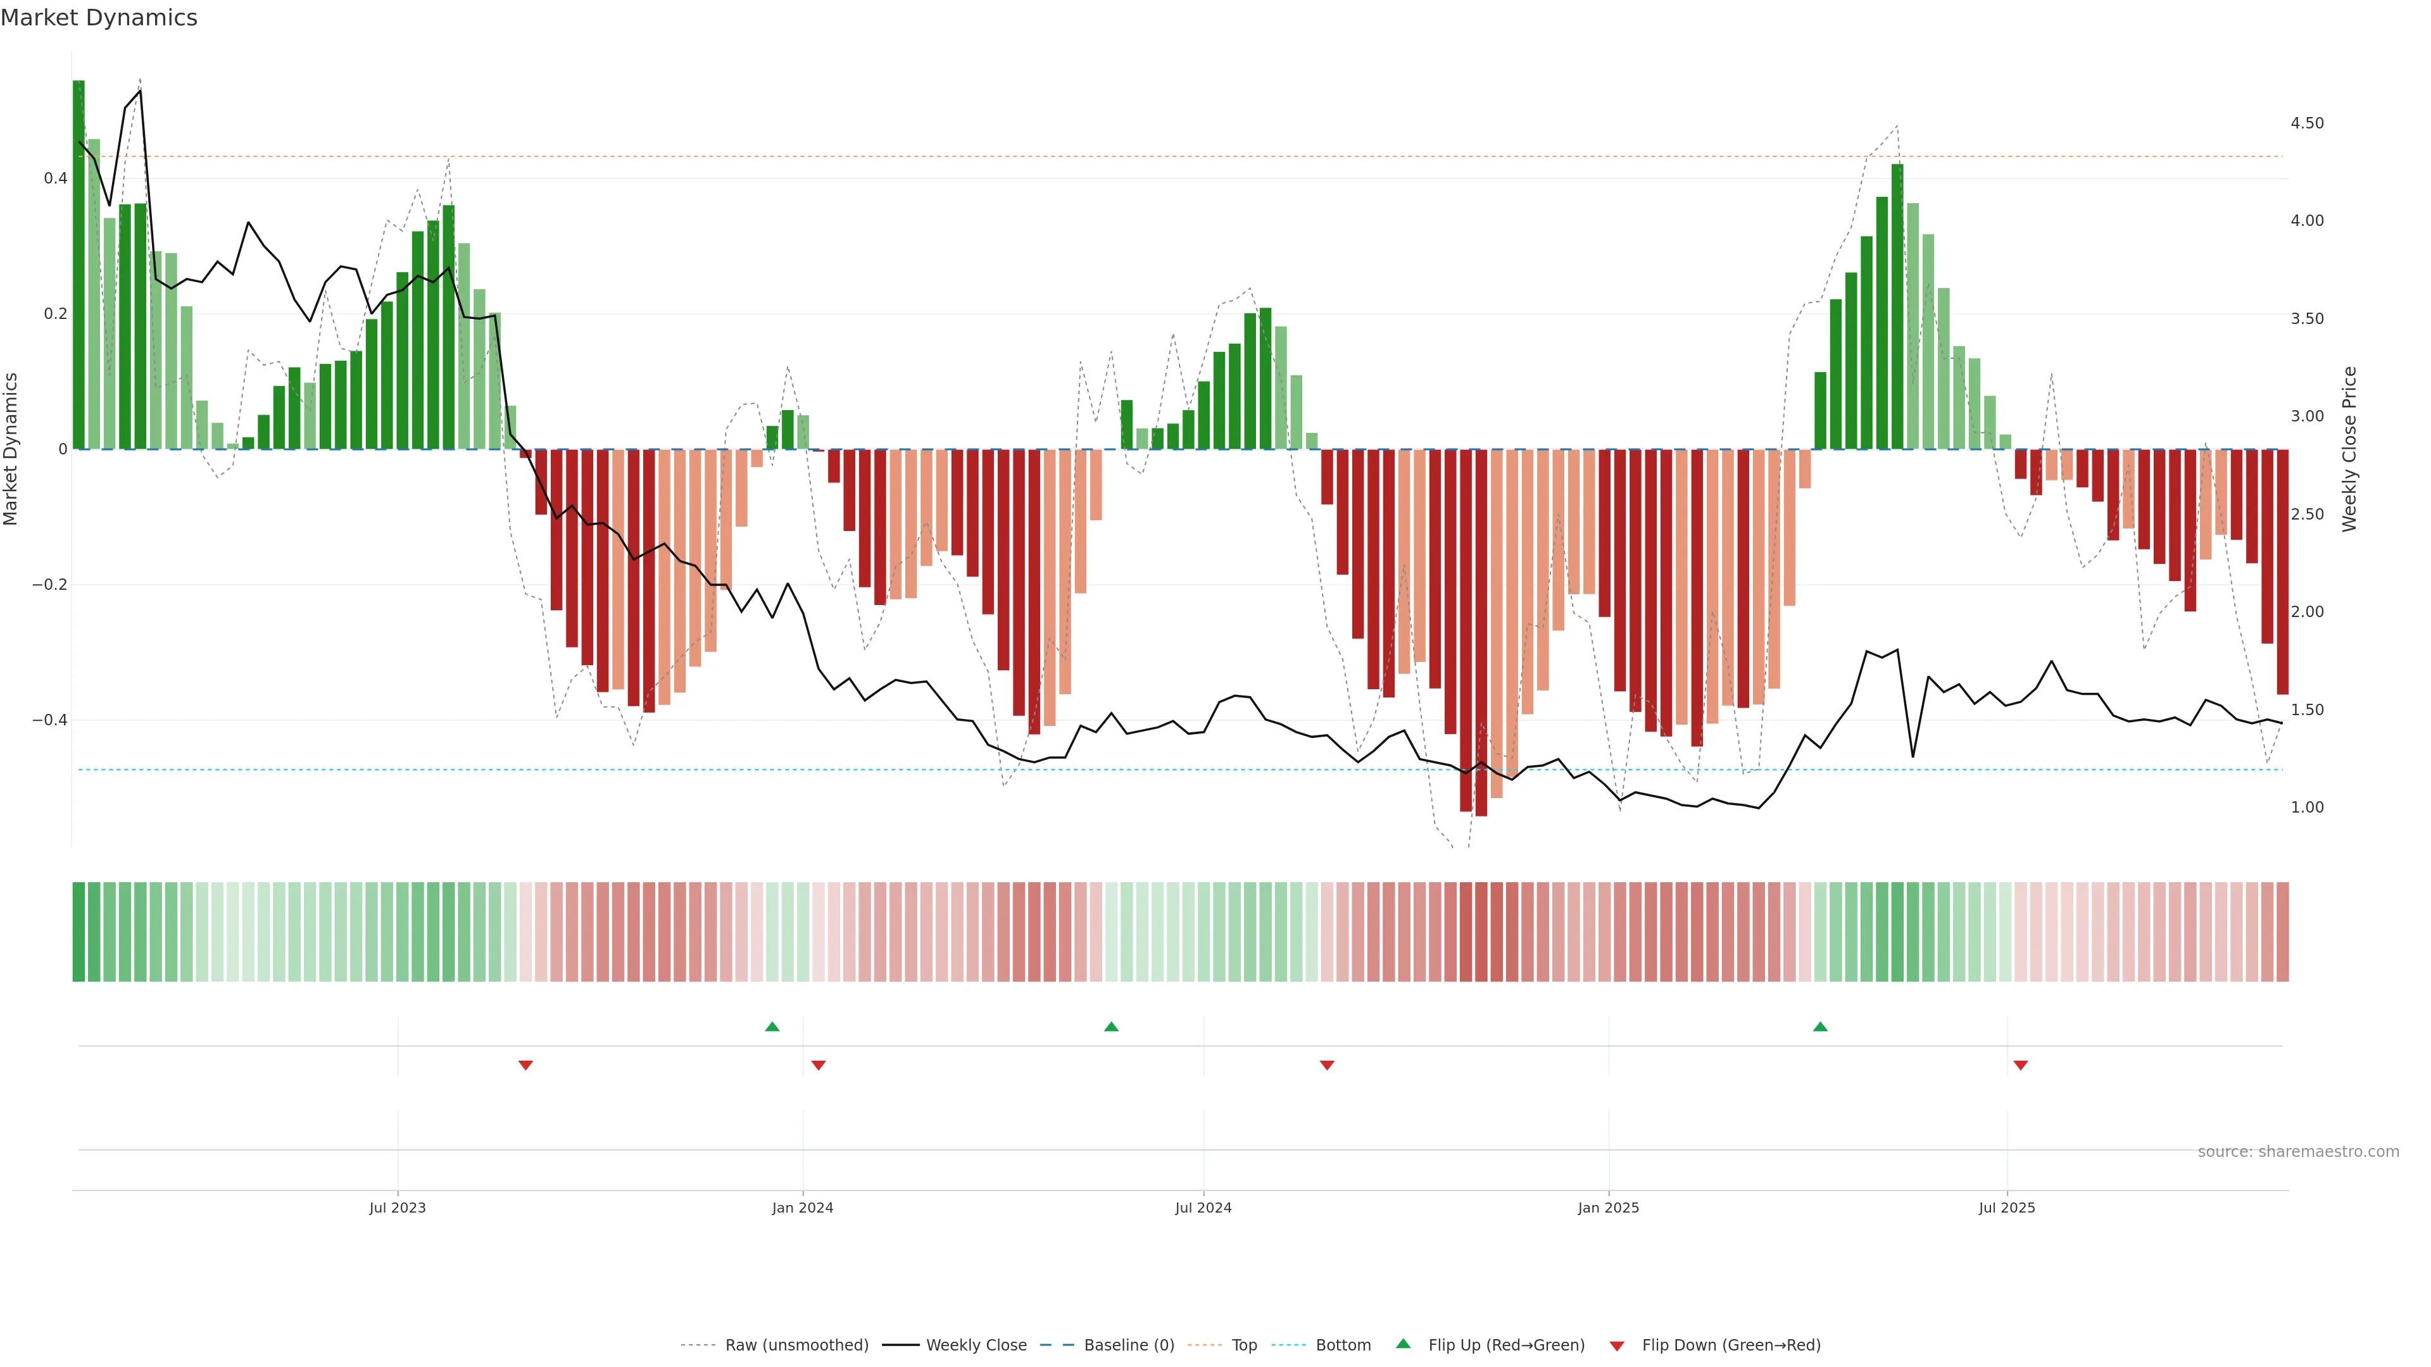Click the green flip-up marker after Jan 2025

(1821, 1027)
